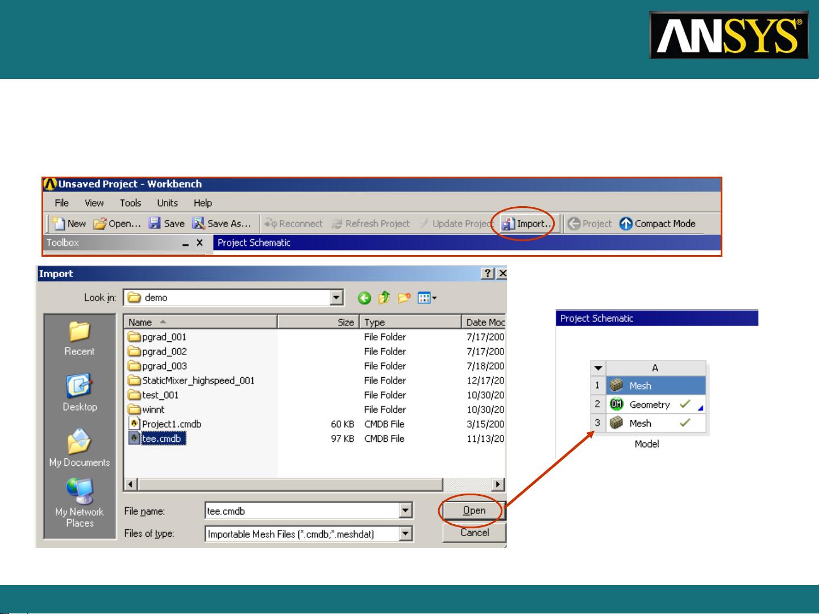819x614 pixels.
Task: Click the Open button to import tee.cmdb
Action: coord(473,510)
